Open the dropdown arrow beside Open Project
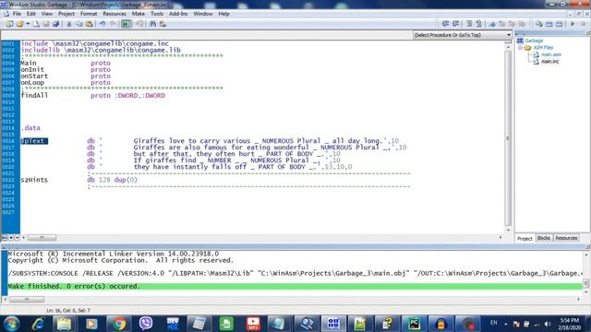The height and width of the screenshot is (332, 591). (28, 24)
